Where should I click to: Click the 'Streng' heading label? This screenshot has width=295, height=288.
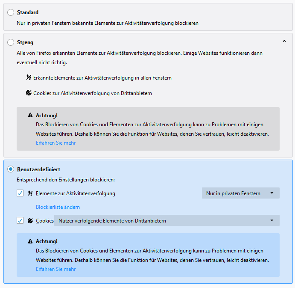[25, 42]
